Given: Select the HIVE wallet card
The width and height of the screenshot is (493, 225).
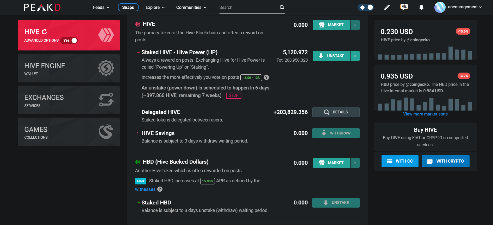Looking at the screenshot, I should [x=69, y=35].
